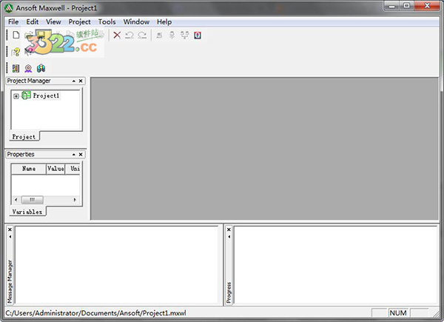Click the Name column header
The height and width of the screenshot is (322, 444).
pos(29,169)
